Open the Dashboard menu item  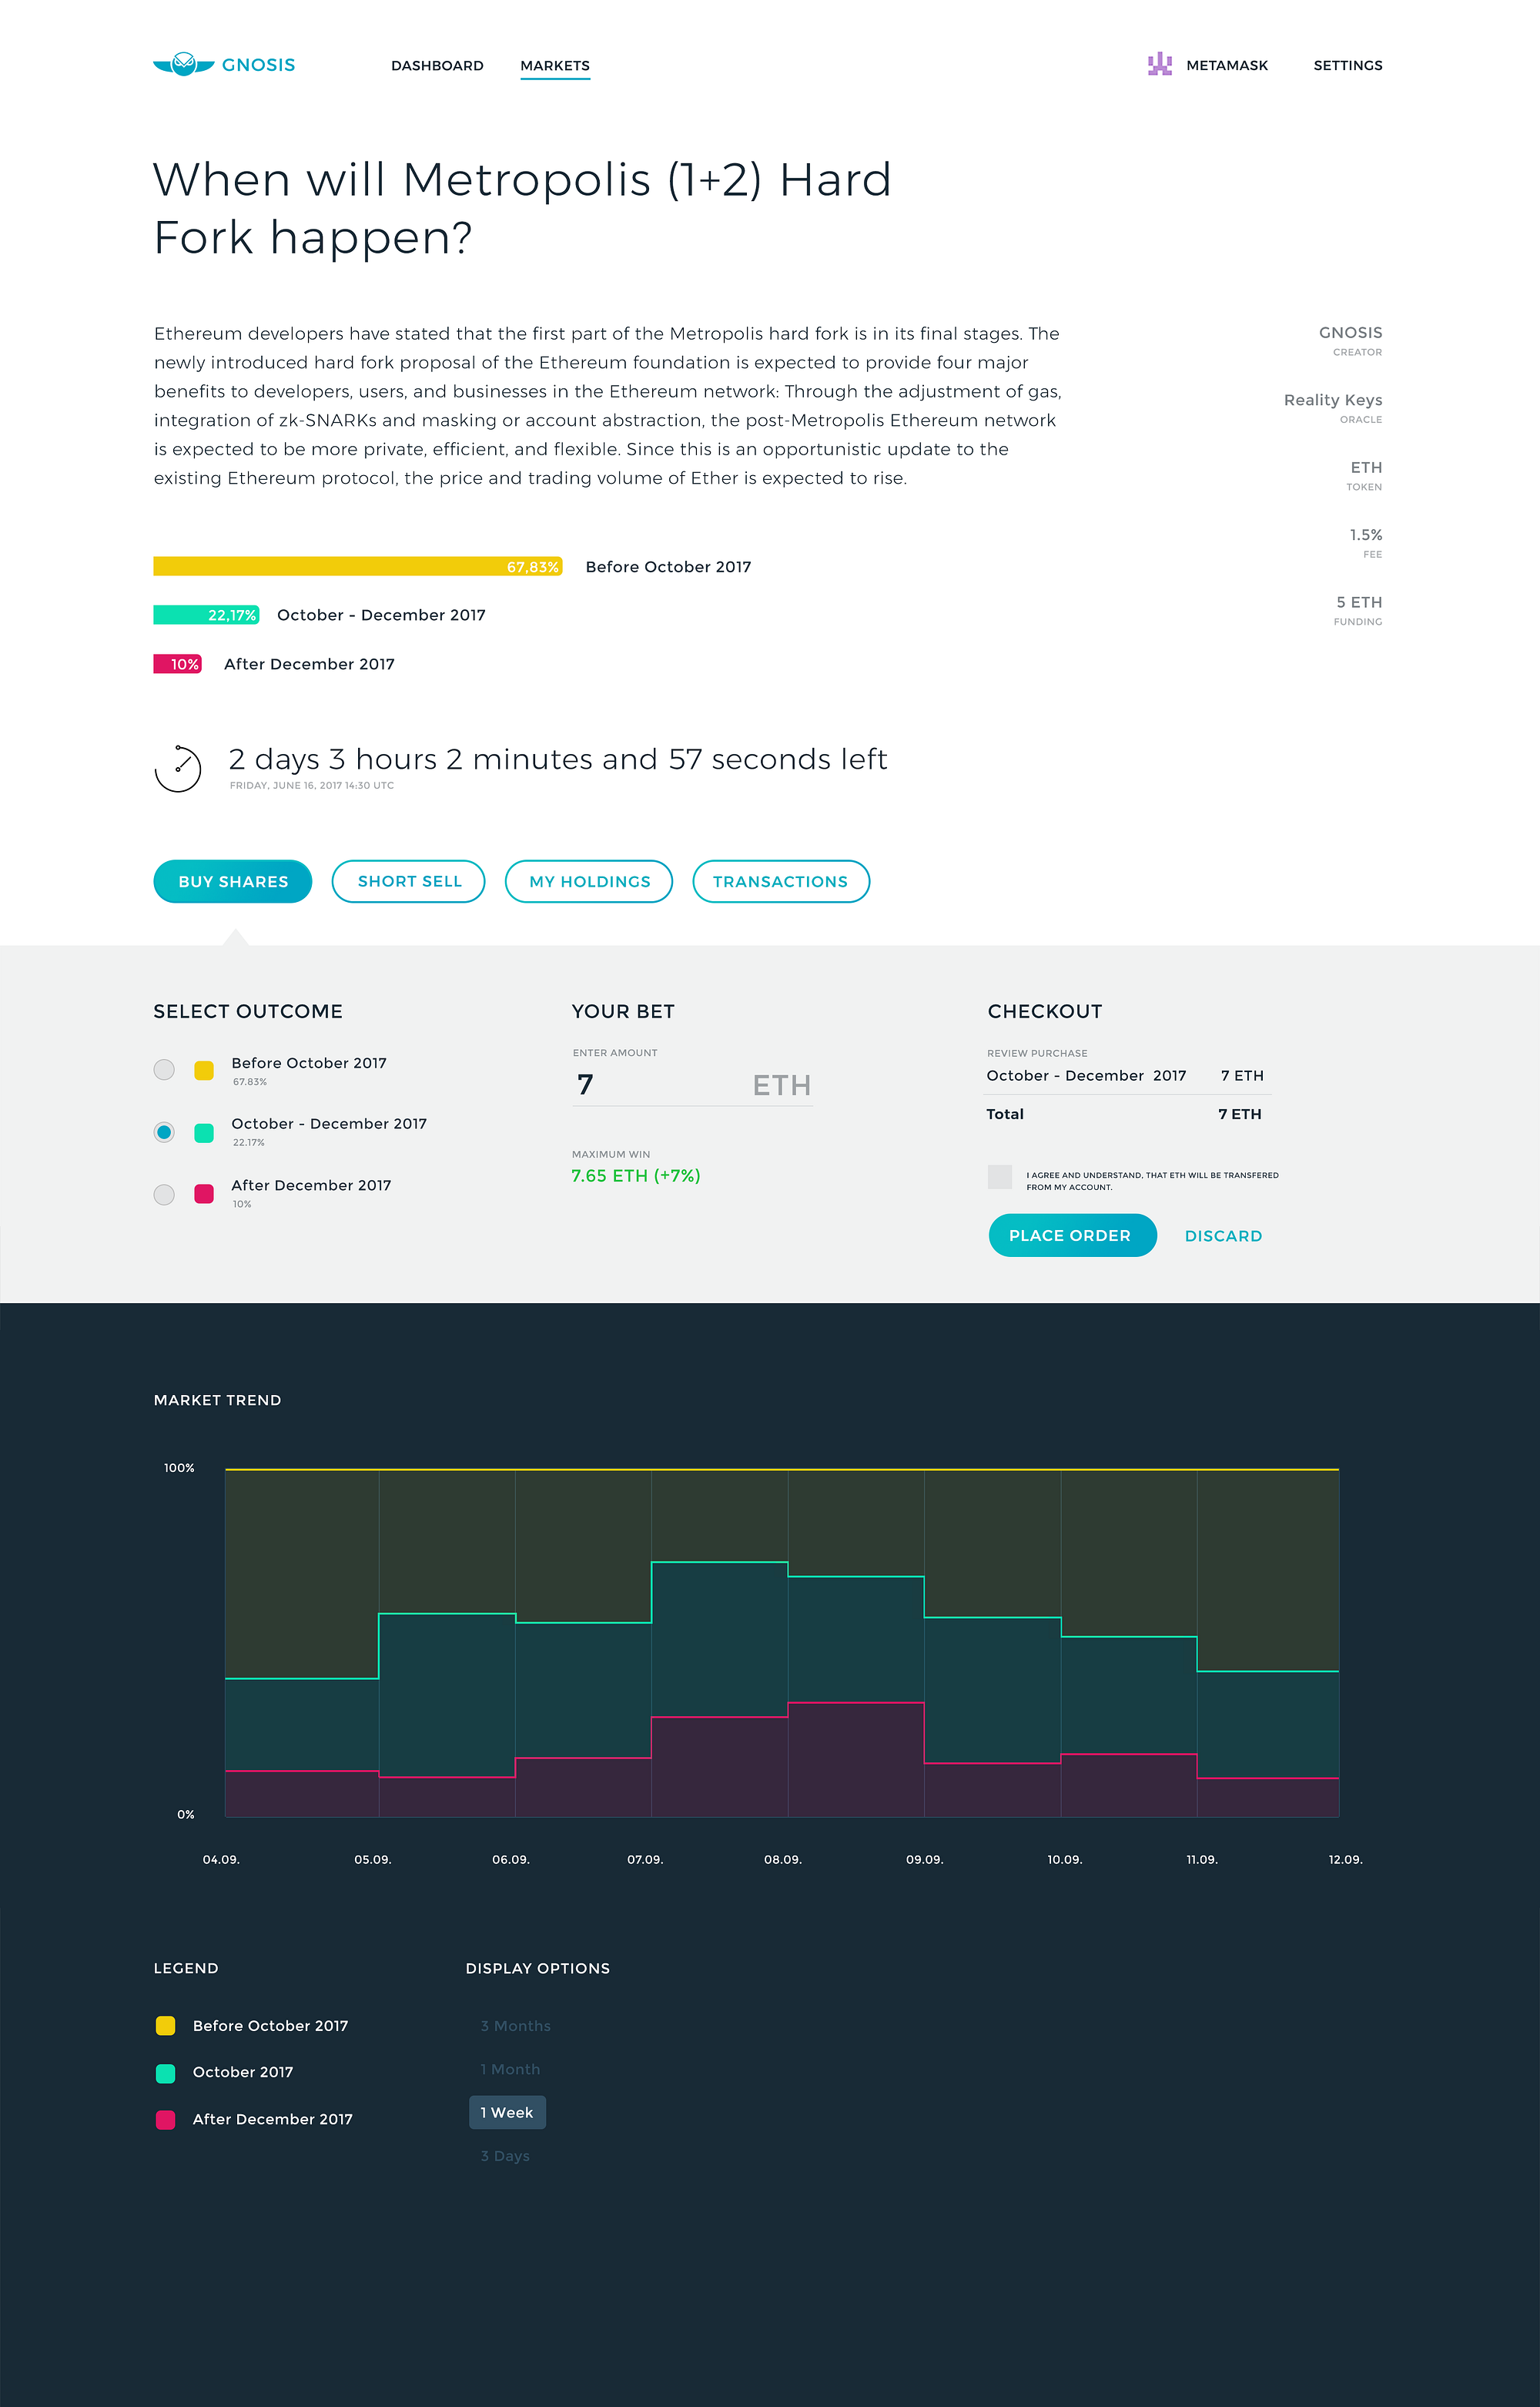[437, 66]
